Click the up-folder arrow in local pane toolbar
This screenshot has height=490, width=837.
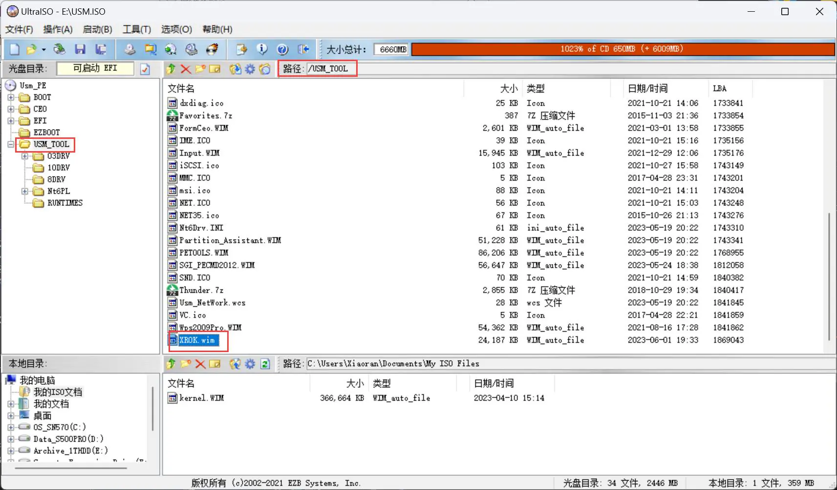171,364
